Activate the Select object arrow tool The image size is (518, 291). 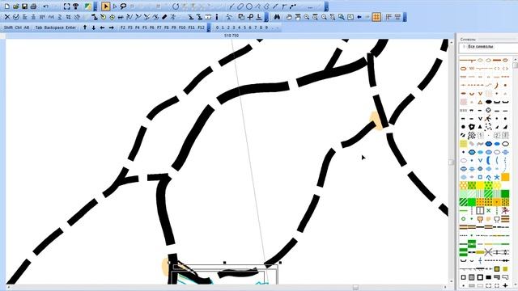(105, 6)
